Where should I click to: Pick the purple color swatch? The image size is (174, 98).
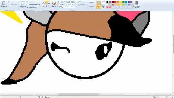click(x=131, y=2)
